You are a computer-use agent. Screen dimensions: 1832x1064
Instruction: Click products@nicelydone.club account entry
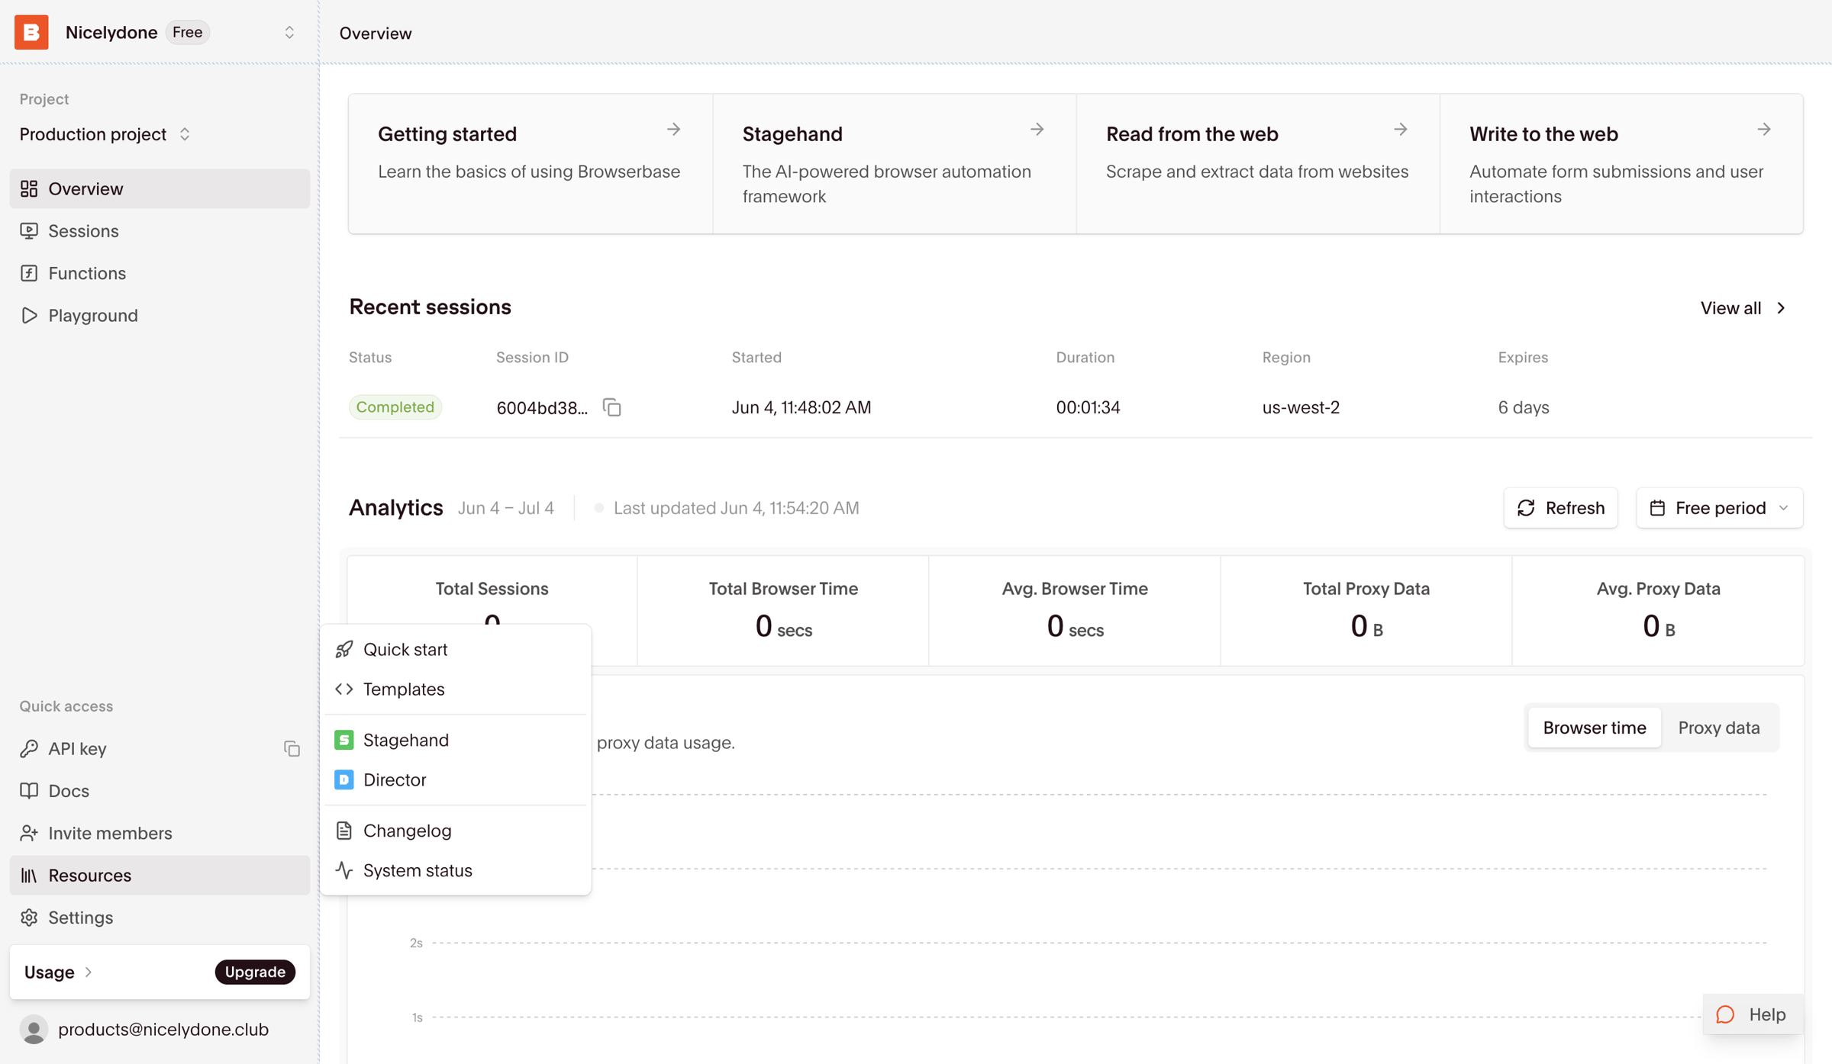[160, 1029]
